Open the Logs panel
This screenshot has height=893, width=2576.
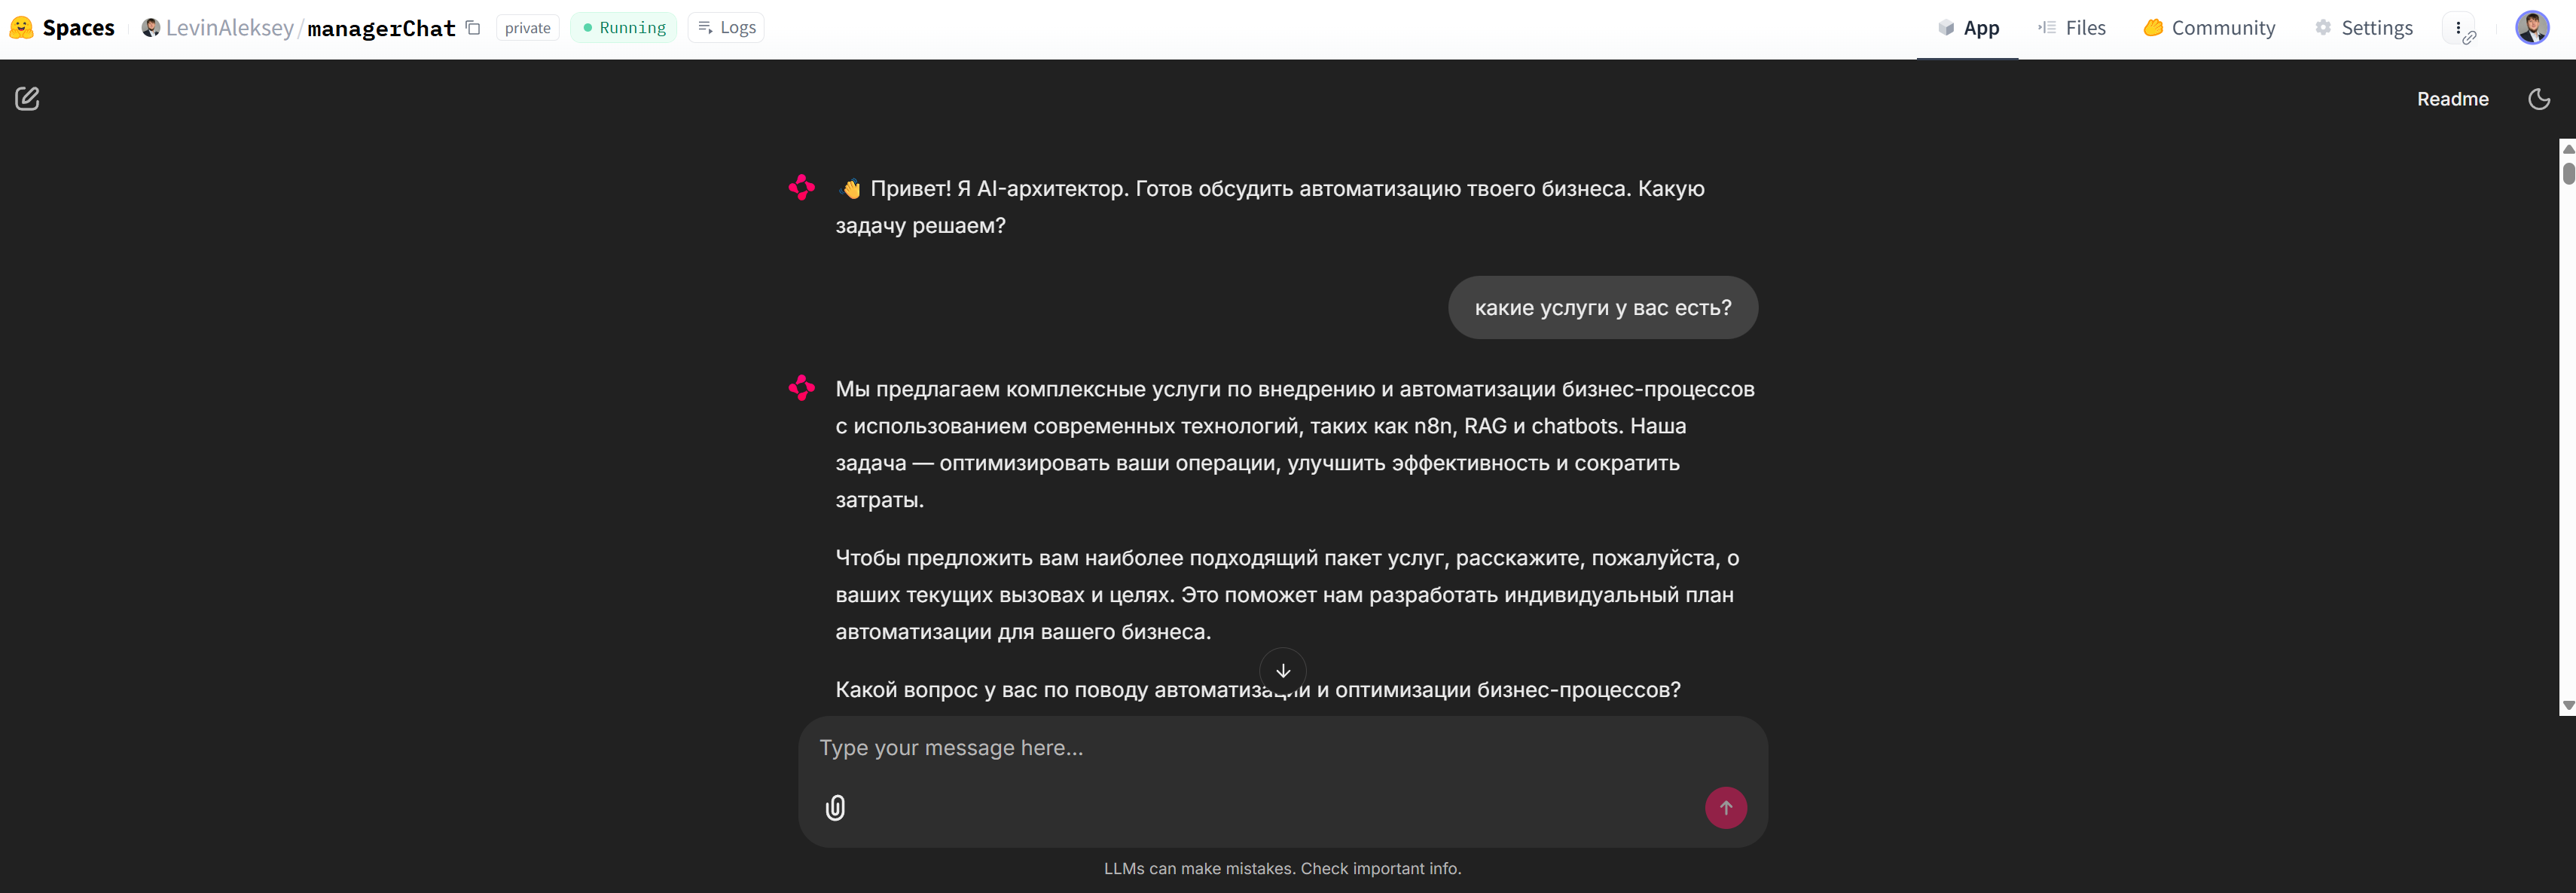[726, 27]
